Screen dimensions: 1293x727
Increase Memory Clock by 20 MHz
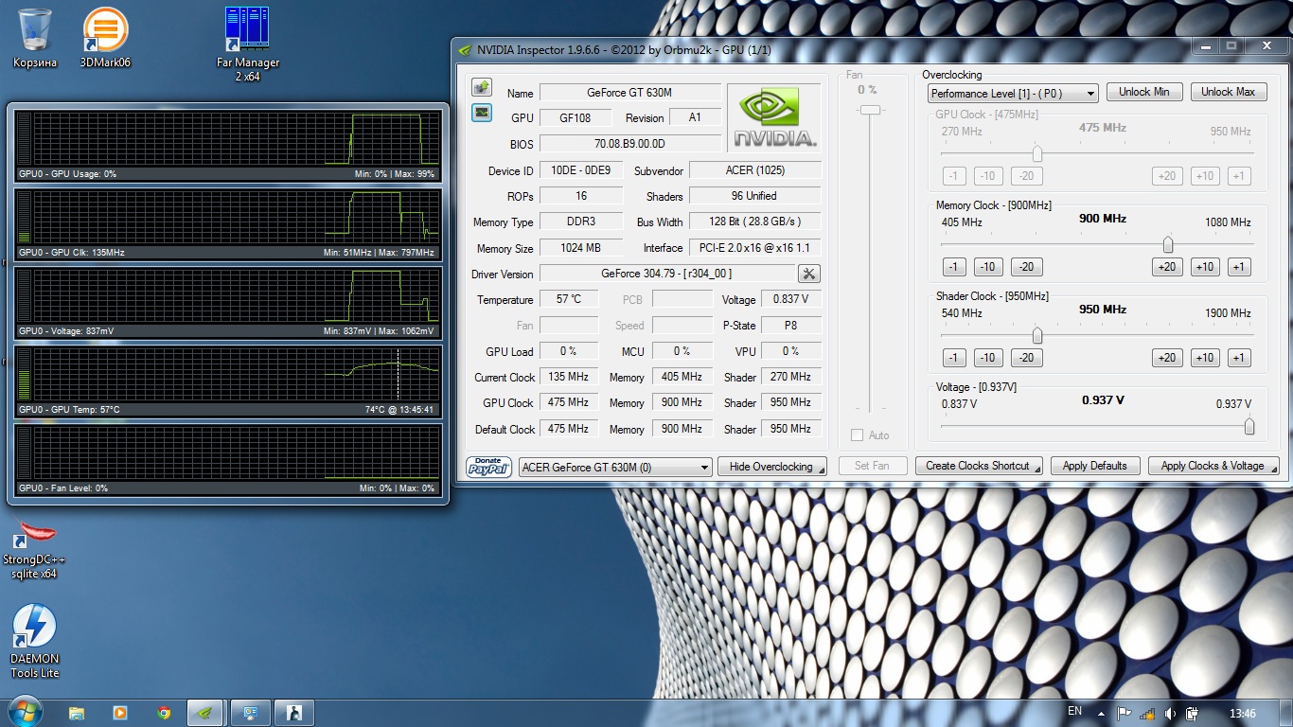coord(1167,267)
